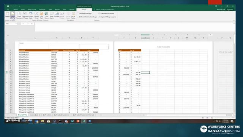
Task: Open the By Product-Customer sheet tab
Action: pos(62,115)
